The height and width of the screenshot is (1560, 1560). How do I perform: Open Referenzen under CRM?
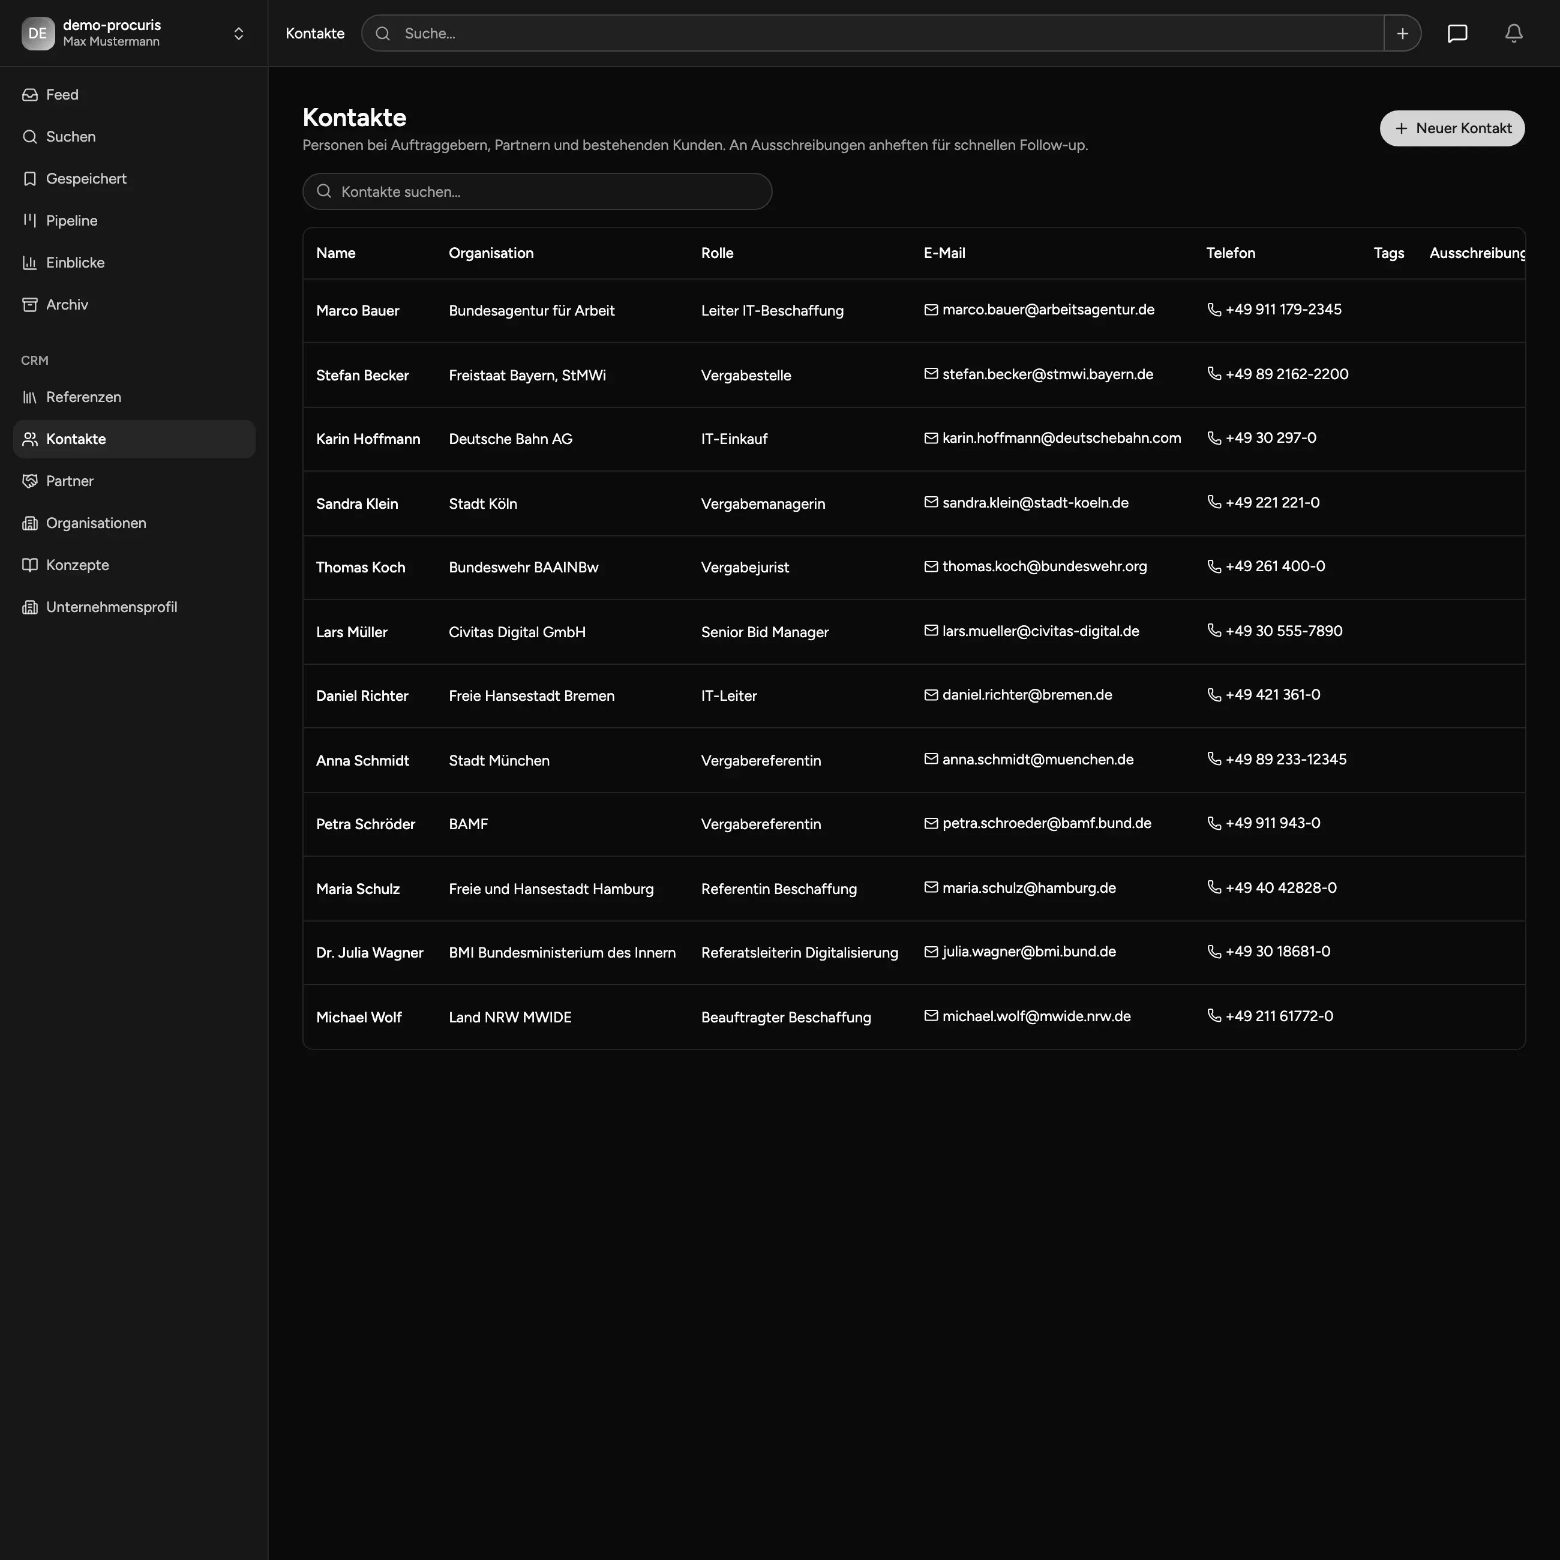(134, 397)
